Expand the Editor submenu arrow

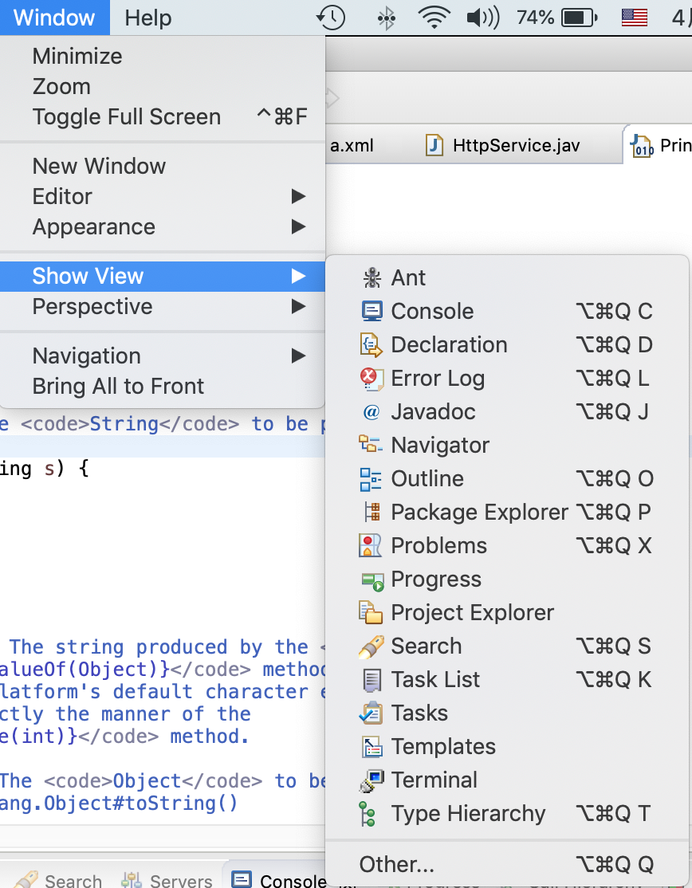click(x=298, y=196)
